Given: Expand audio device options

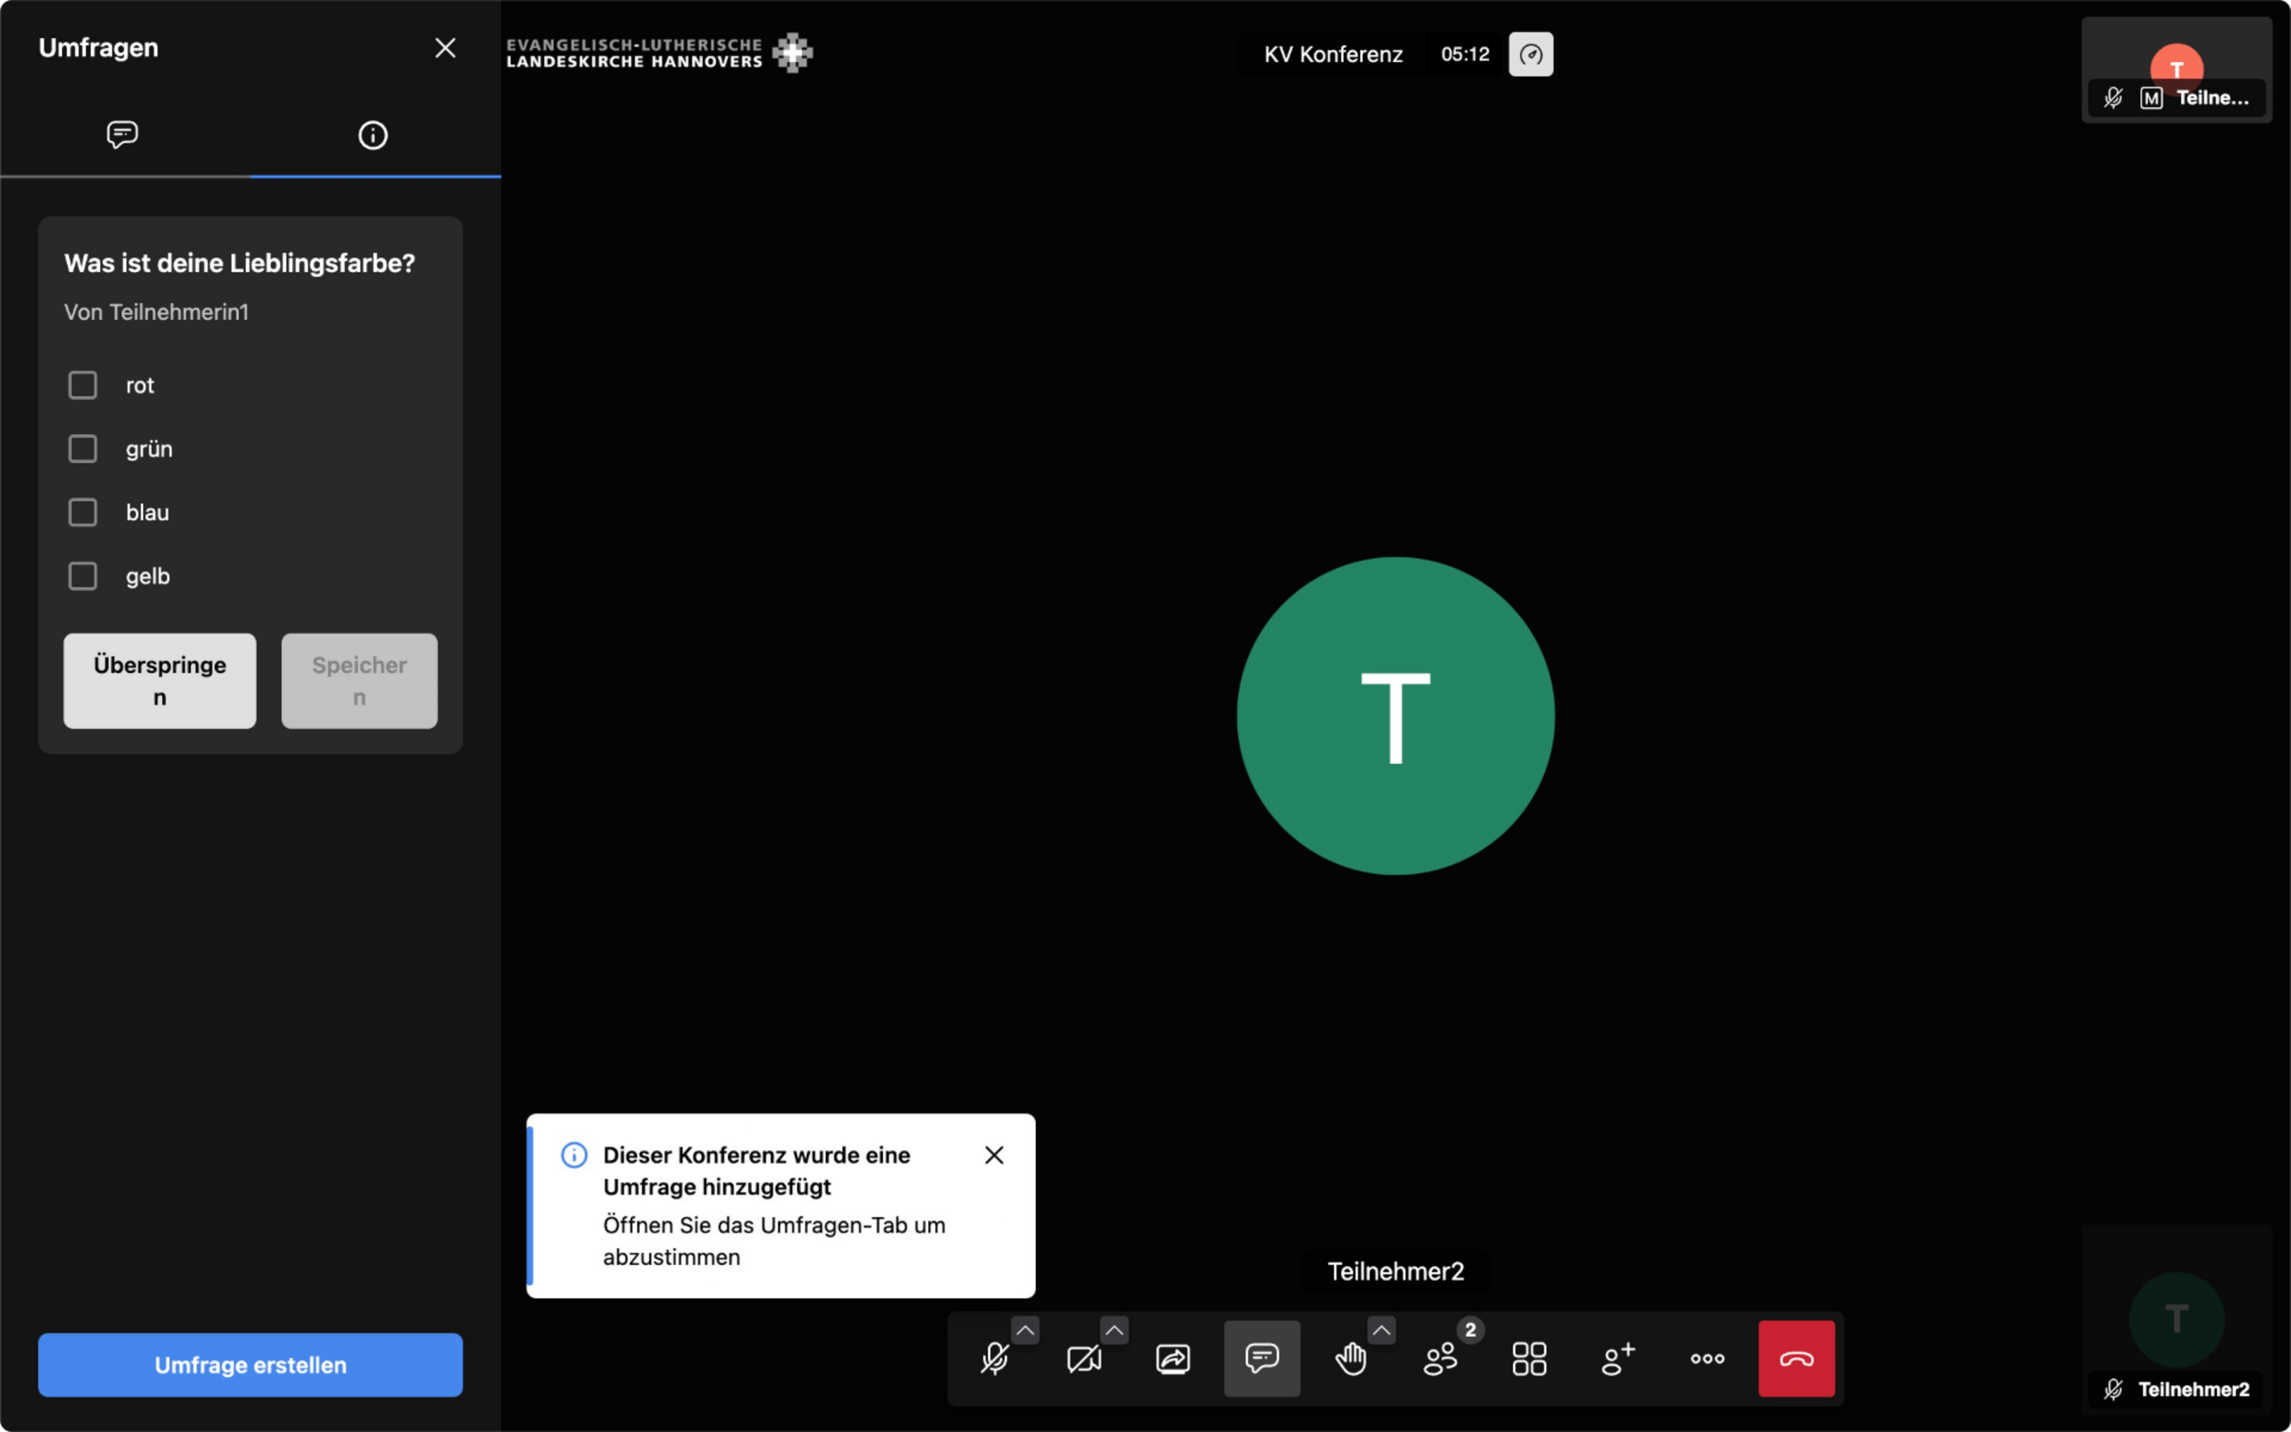Looking at the screenshot, I should pyautogui.click(x=1025, y=1330).
